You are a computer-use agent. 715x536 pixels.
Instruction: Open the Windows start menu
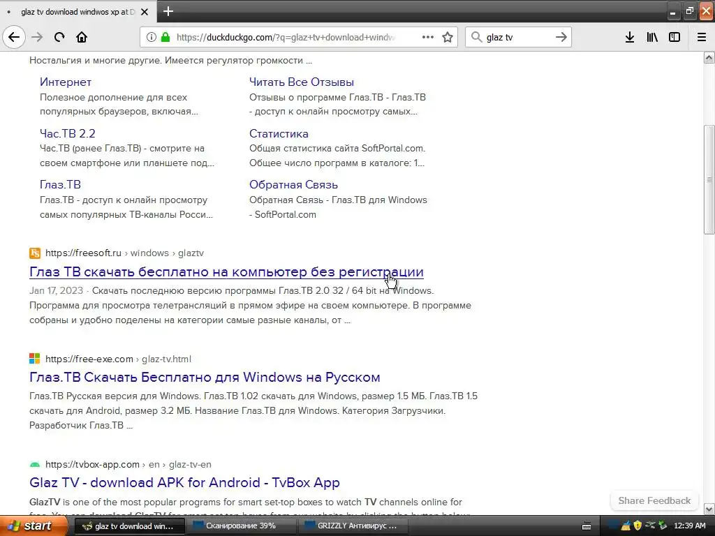pos(34,526)
